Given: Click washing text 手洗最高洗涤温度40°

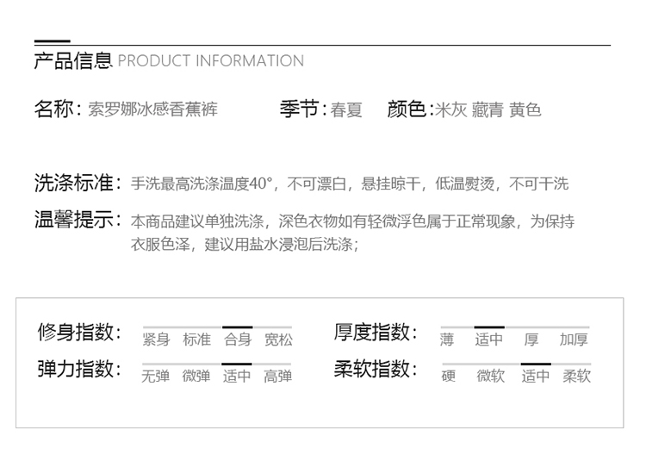Looking at the screenshot, I should tap(202, 184).
